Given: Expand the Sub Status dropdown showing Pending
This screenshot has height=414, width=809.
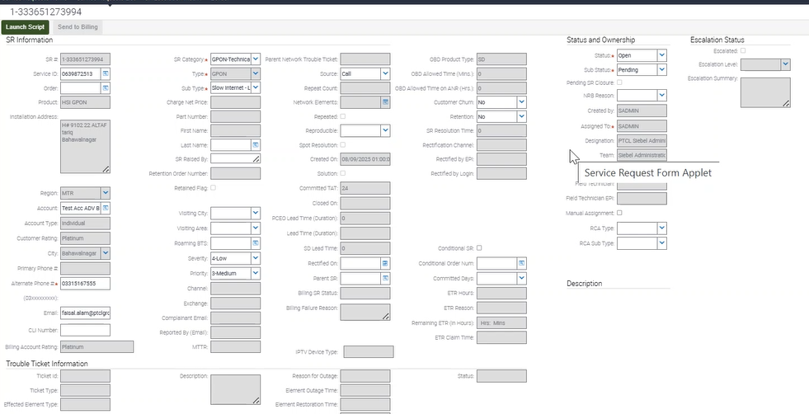Looking at the screenshot, I should click(x=661, y=70).
